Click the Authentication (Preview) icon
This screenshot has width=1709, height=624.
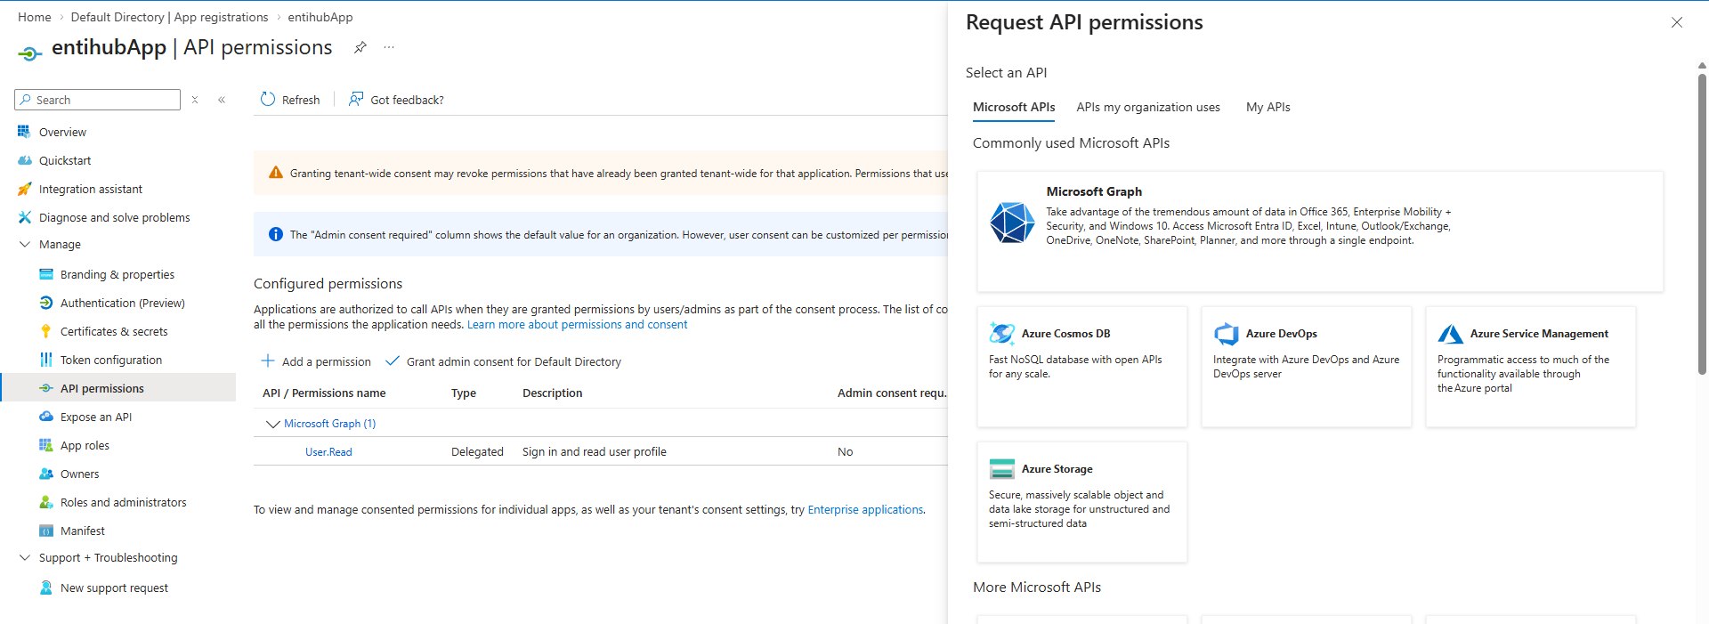(46, 303)
